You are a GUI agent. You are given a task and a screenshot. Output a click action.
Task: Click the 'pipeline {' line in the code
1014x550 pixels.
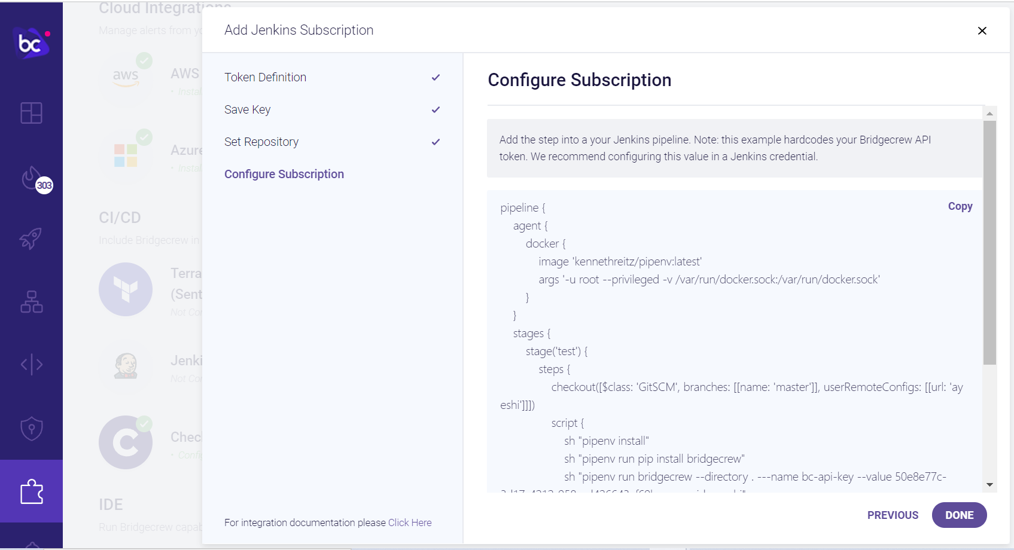[x=523, y=208]
